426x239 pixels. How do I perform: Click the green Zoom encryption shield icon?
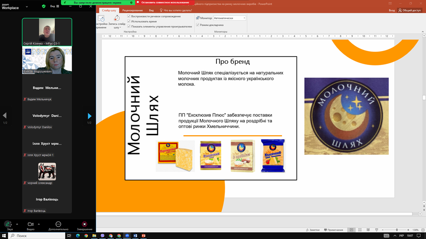click(x=44, y=6)
